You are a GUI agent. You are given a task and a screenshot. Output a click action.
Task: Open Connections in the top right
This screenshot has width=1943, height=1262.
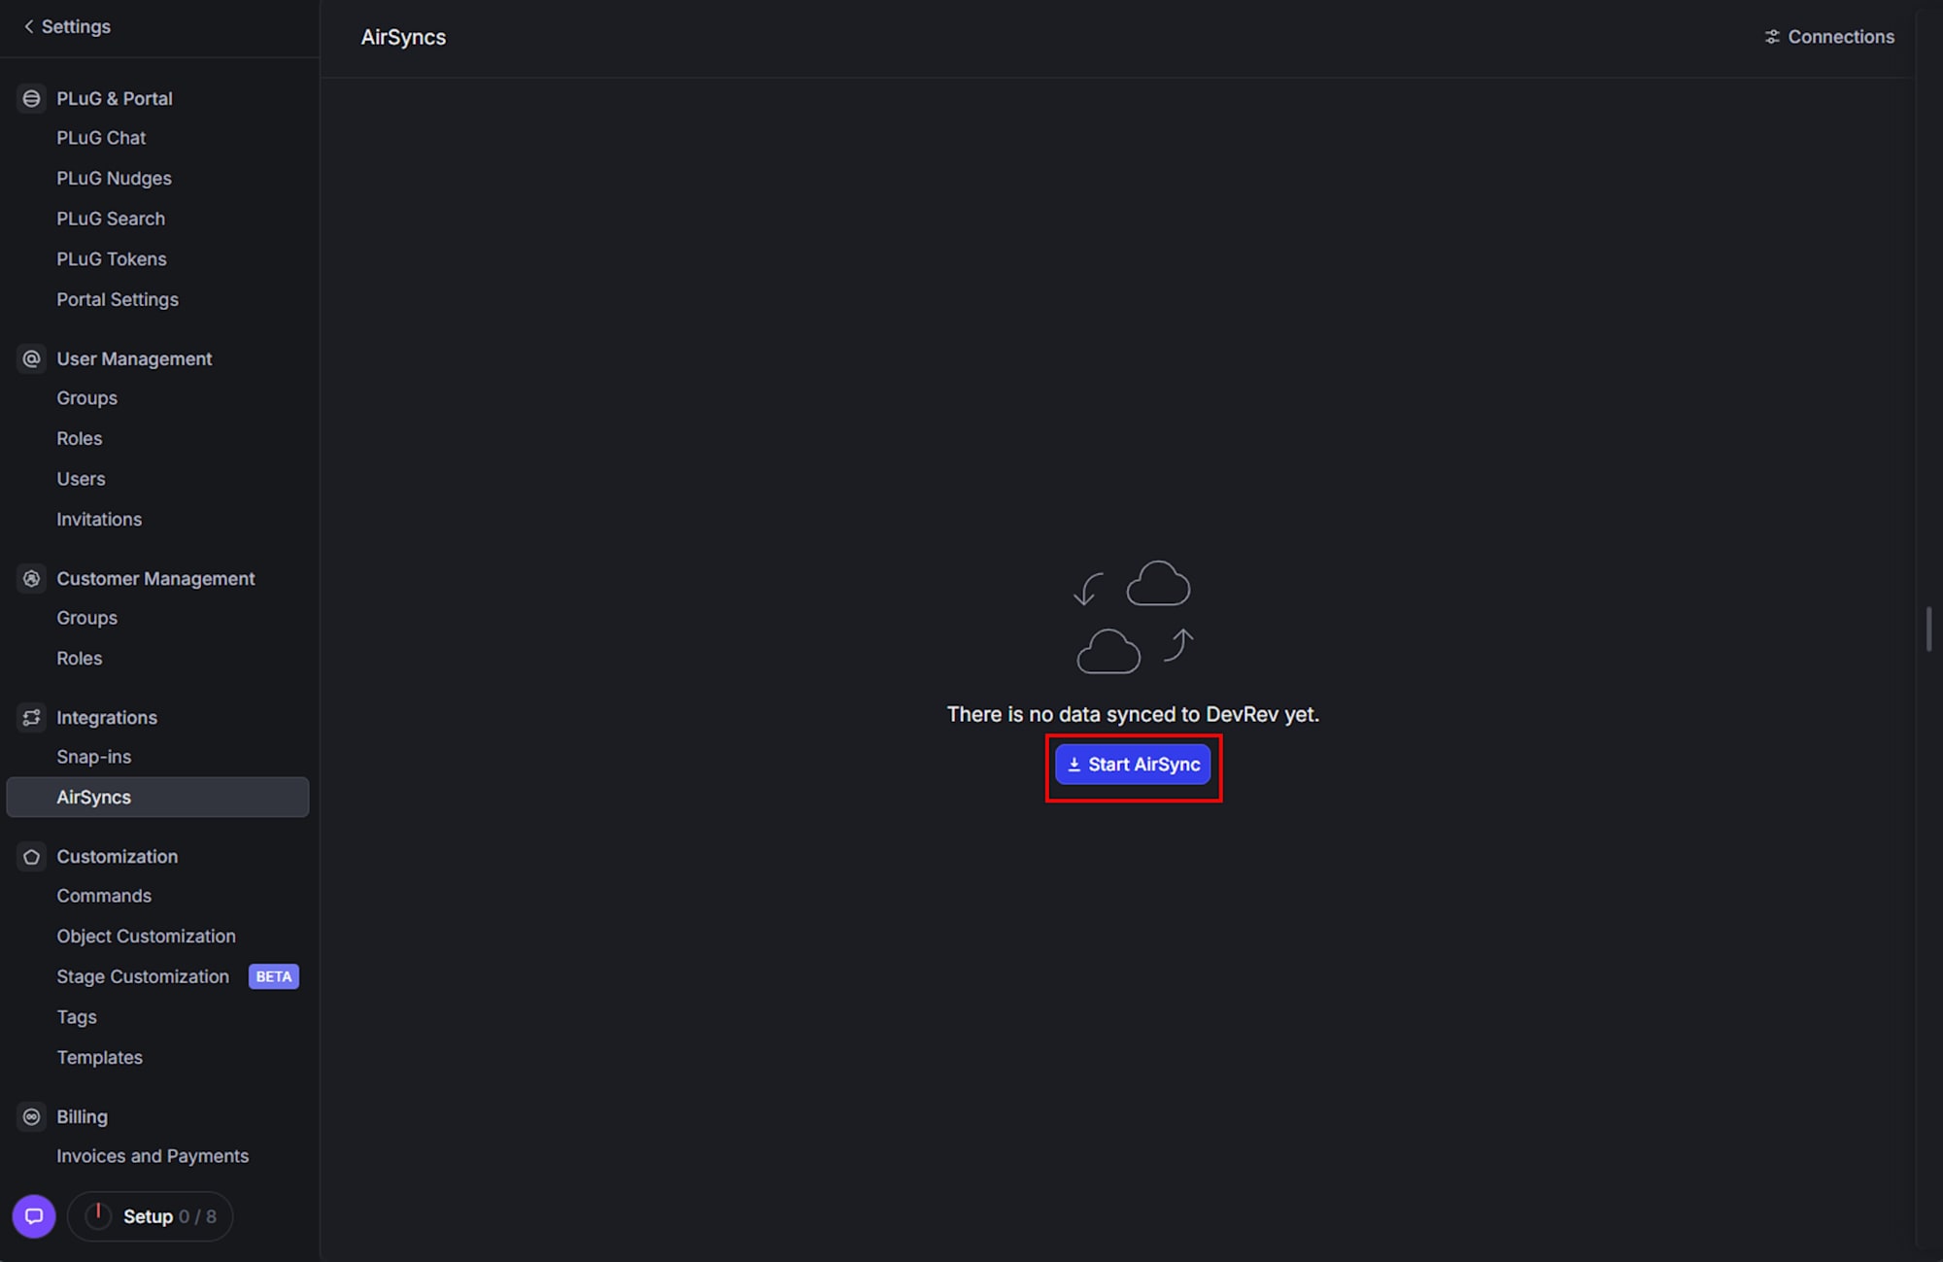[x=1840, y=37]
